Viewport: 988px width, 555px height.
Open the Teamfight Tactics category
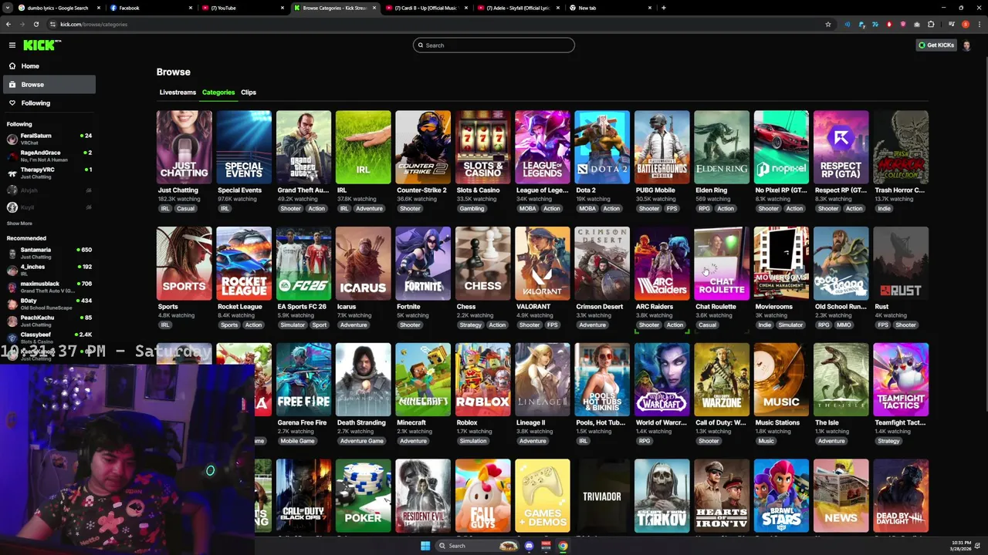tap(901, 380)
